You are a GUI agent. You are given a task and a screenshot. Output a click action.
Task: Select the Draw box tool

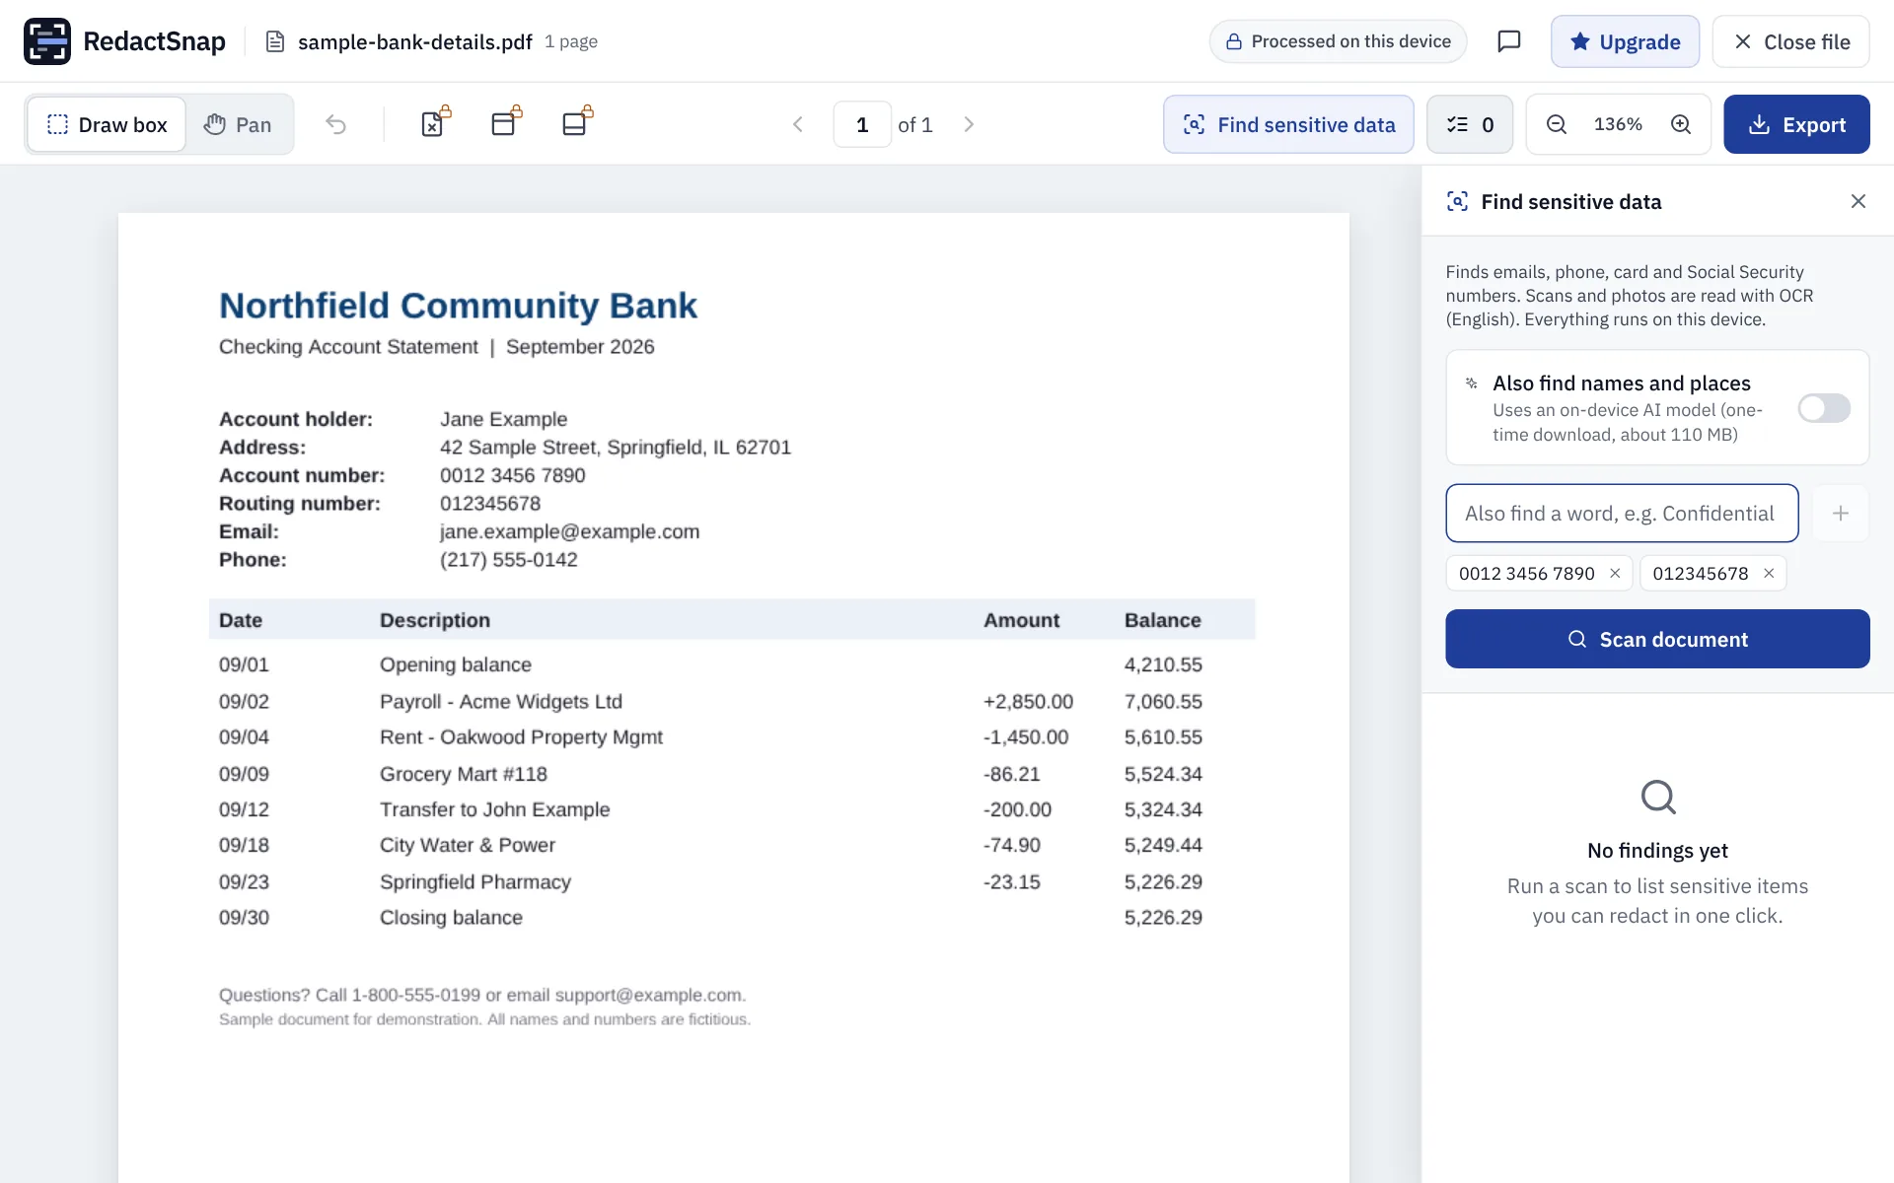tap(107, 124)
